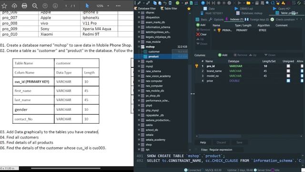
Task: Expand the dbprac database node
Action: tap(139, 12)
